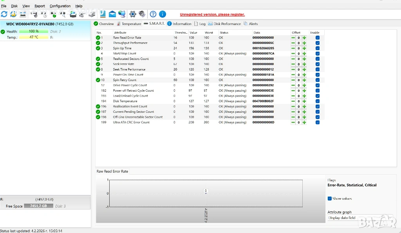Toggle the Show values checkbox
The image size is (401, 233).
tap(330, 199)
